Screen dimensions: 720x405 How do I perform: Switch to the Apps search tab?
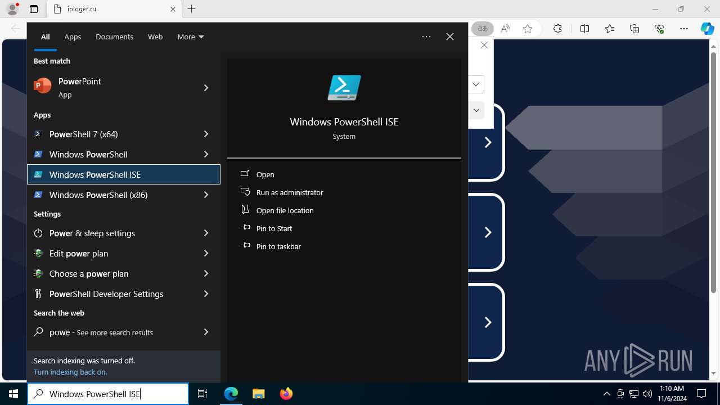73,37
